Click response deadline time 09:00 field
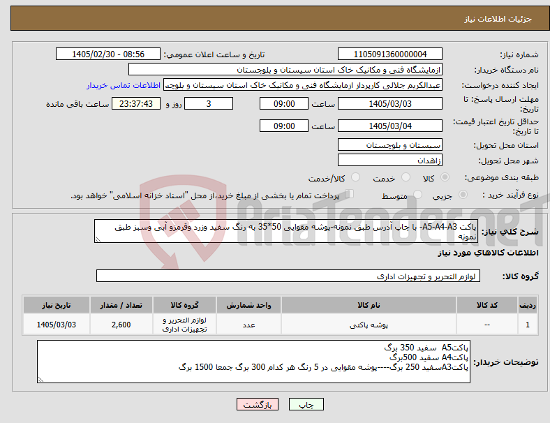The image size is (550, 423). coord(284,104)
